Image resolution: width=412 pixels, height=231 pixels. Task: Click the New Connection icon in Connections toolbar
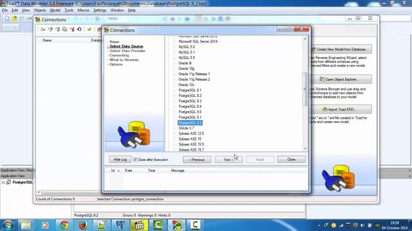coord(42,30)
